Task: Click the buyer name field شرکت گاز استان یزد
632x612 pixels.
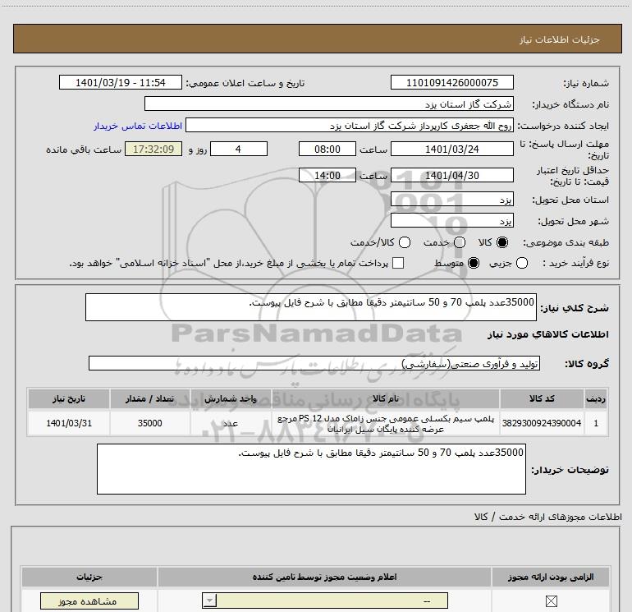Action: pyautogui.click(x=329, y=104)
